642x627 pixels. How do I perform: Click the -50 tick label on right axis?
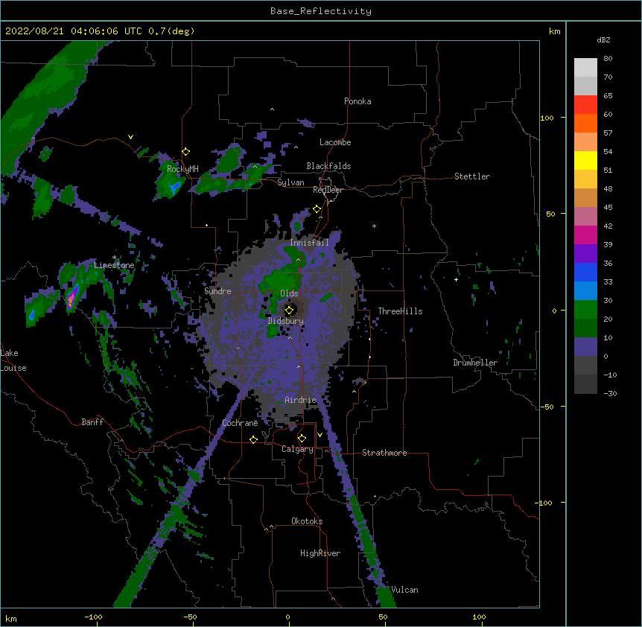pos(547,407)
